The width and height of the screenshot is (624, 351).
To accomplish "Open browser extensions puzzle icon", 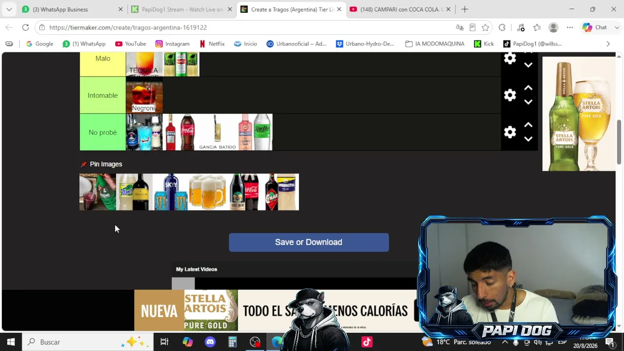I will 502,27.
